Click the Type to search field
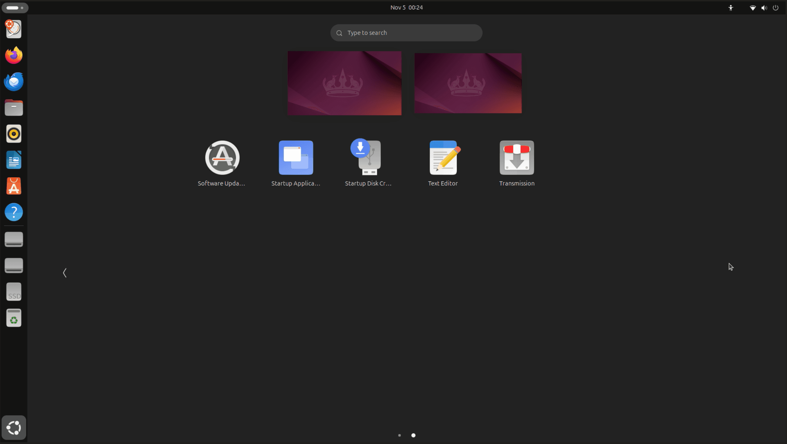Viewport: 787px width, 444px height. point(406,33)
